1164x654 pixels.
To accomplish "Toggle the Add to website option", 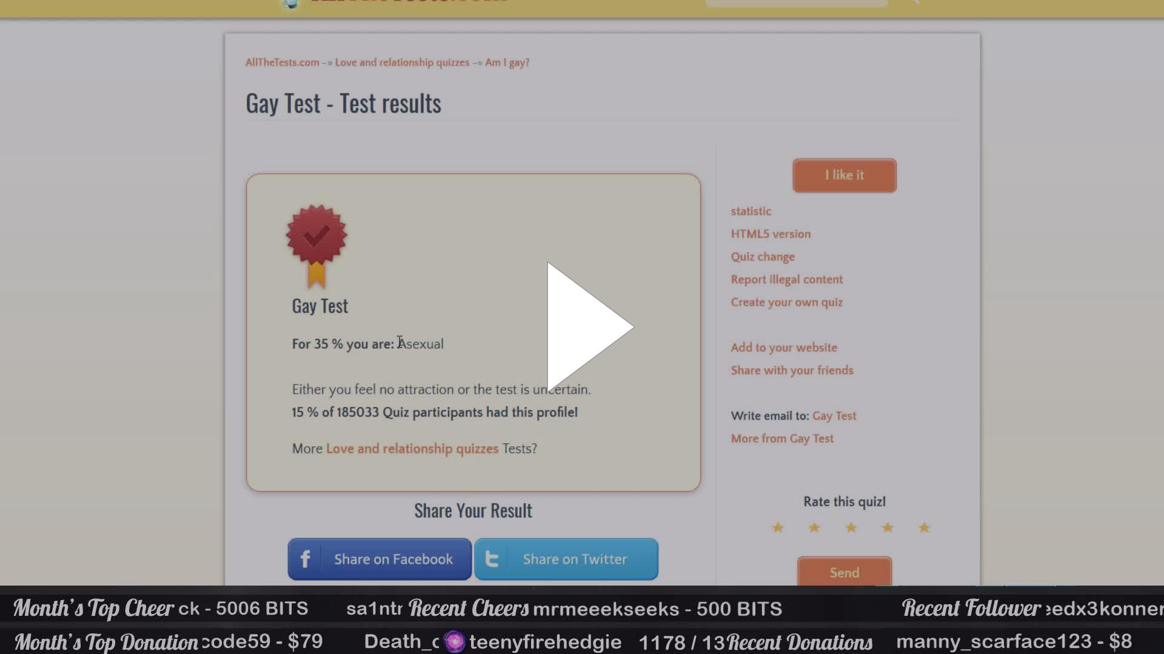I will pyautogui.click(x=784, y=348).
